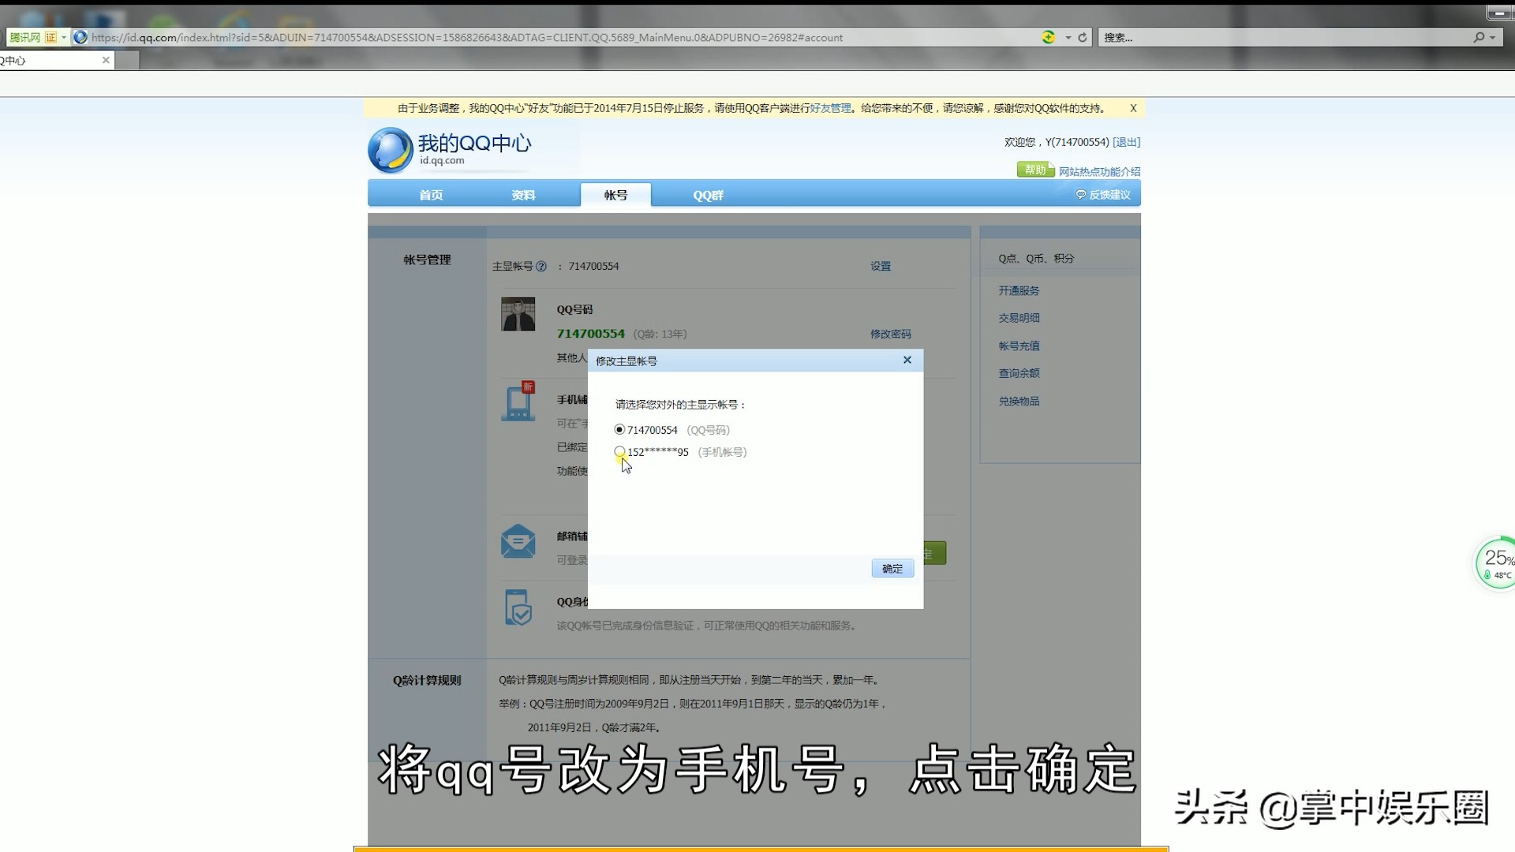Open the search provider dropdown arrow
This screenshot has height=852, width=1515.
(x=1493, y=37)
